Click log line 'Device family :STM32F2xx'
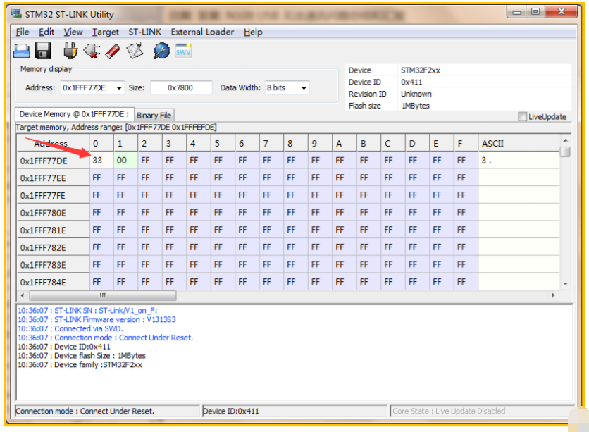589x432 pixels. click(x=80, y=365)
